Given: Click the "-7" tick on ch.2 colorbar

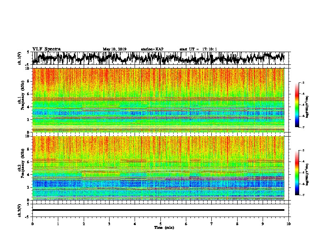Looking at the screenshot, I should (303, 195).
